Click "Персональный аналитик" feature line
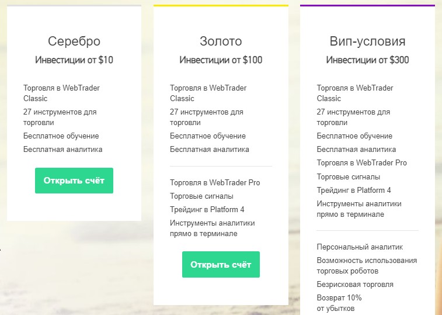The image size is (442, 315). pyautogui.click(x=360, y=247)
